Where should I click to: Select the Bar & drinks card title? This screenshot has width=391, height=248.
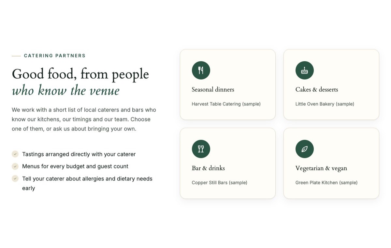pos(208,168)
